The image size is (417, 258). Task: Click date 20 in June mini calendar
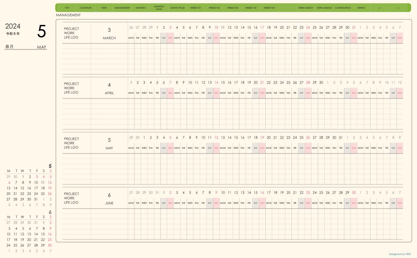[x=29, y=240]
